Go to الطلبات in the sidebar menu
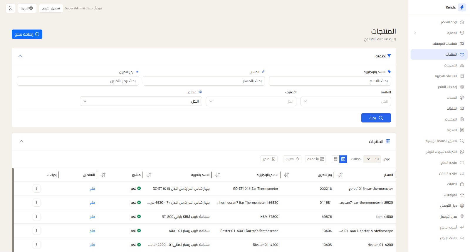470x252 pixels. (x=439, y=184)
